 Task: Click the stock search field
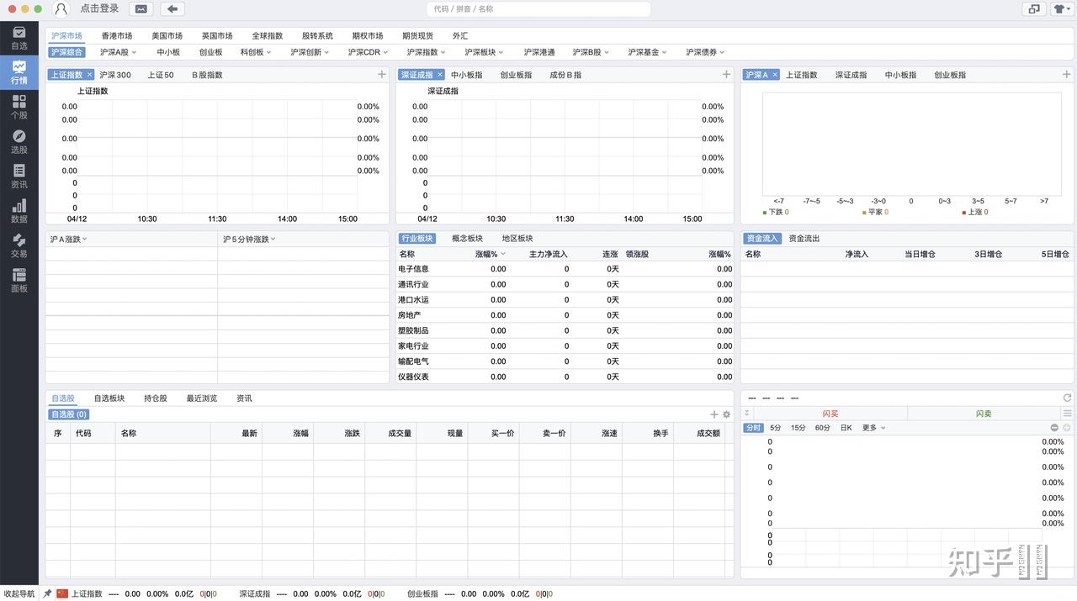click(538, 9)
